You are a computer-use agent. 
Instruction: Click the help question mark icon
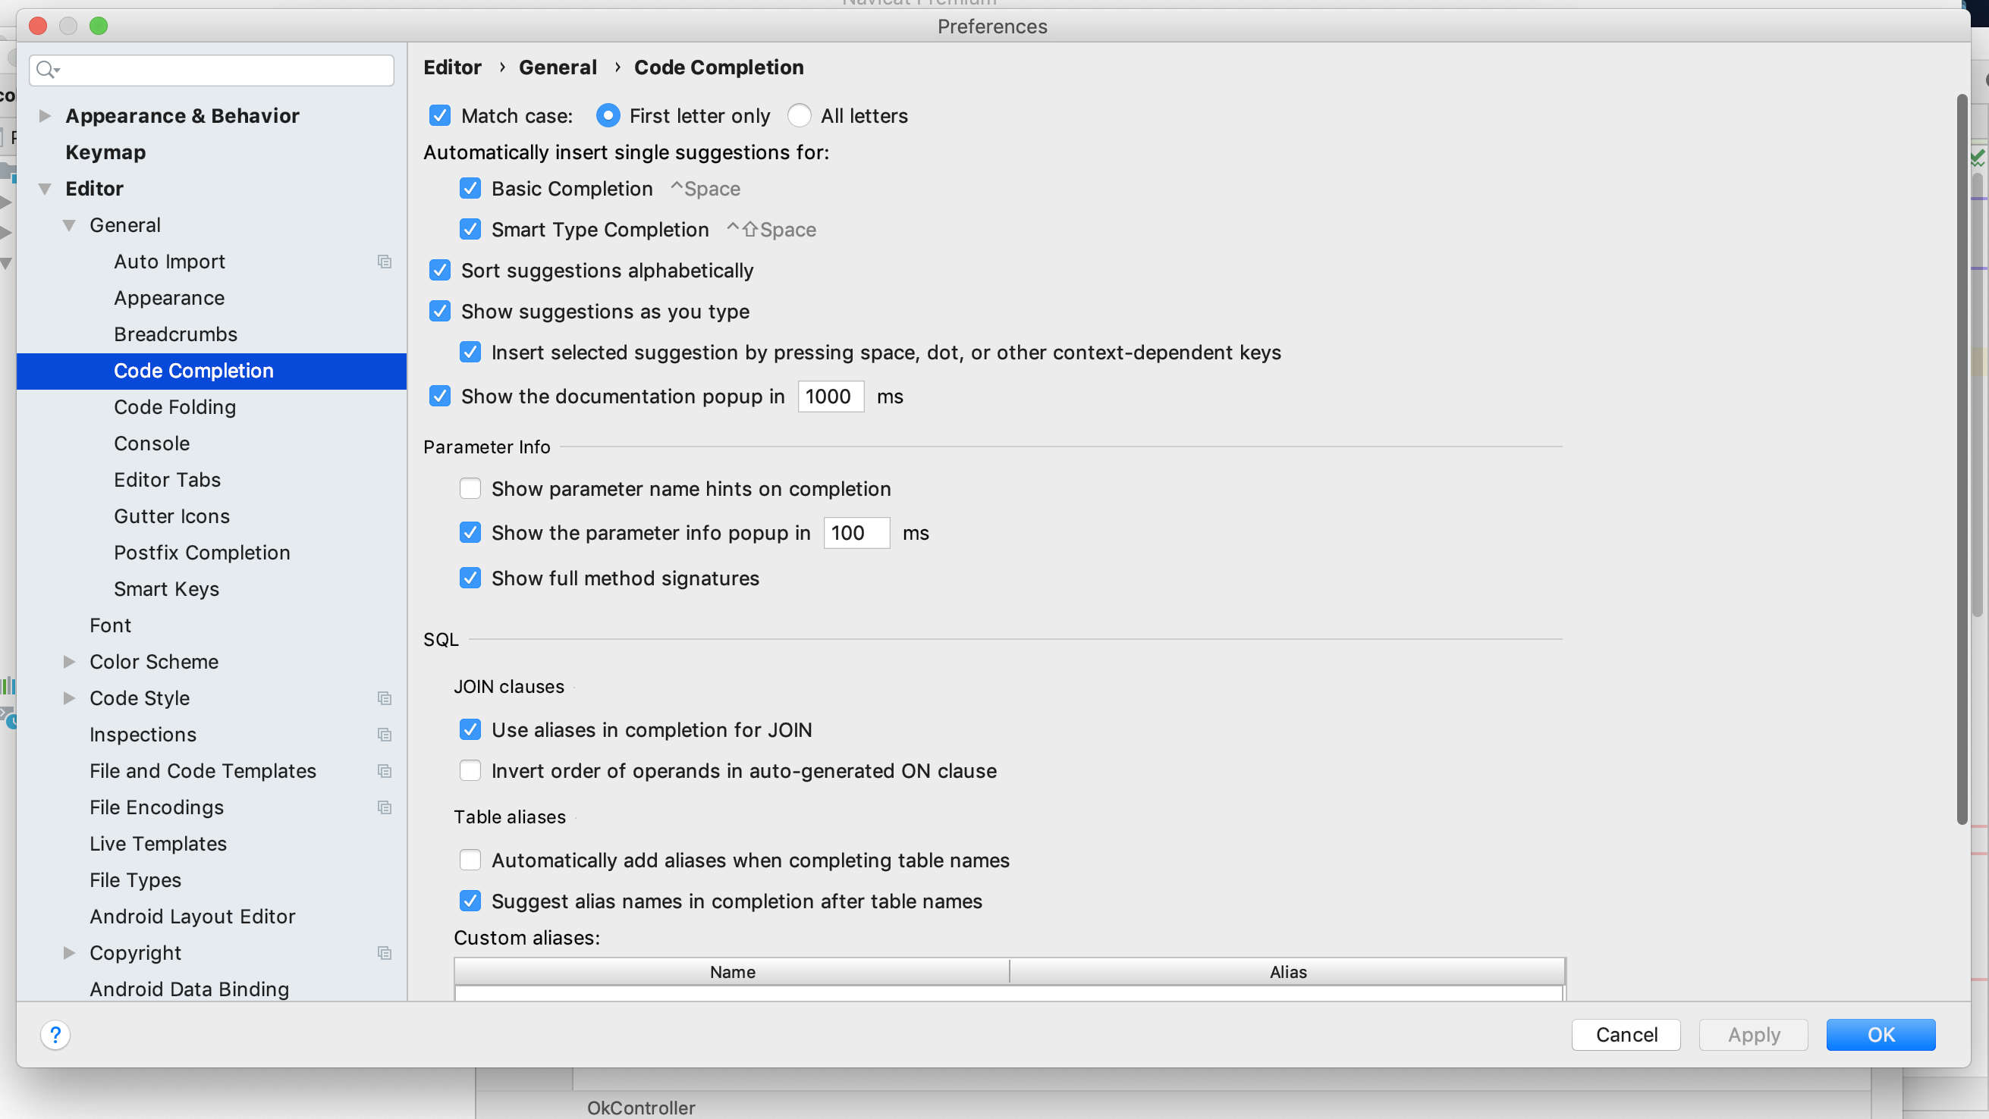[55, 1034]
